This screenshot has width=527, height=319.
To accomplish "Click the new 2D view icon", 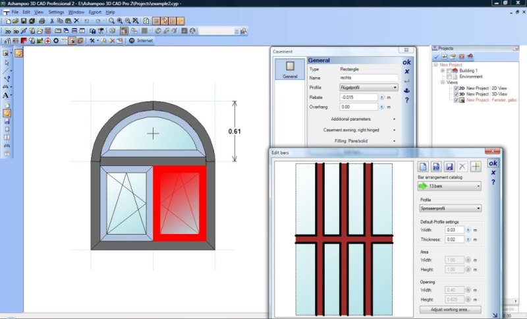I will click(8, 31).
